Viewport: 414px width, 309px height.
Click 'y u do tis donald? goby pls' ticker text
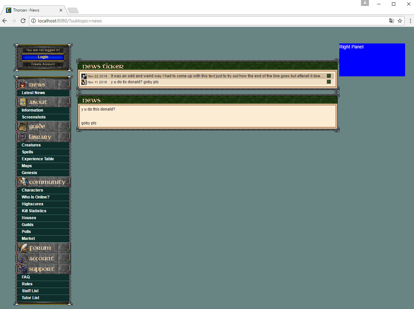(135, 82)
